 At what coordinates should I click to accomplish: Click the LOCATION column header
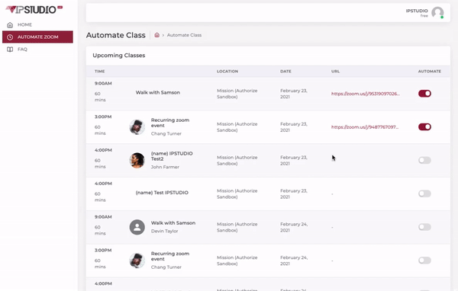point(227,71)
